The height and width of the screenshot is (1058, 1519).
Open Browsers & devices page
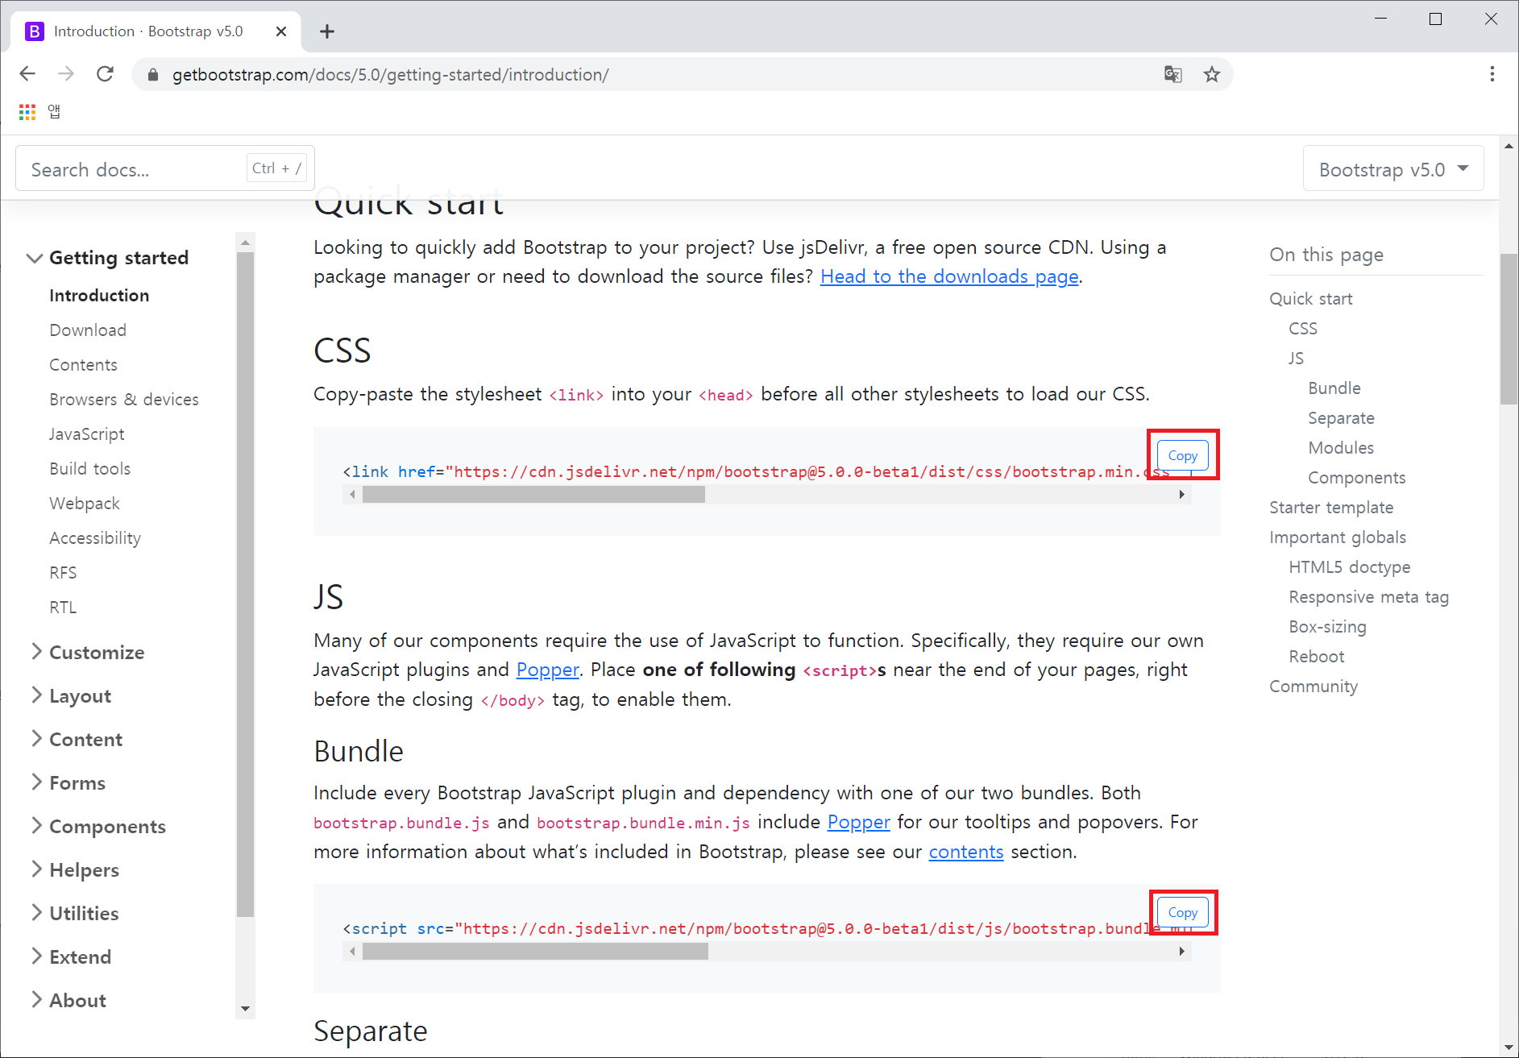coord(124,400)
